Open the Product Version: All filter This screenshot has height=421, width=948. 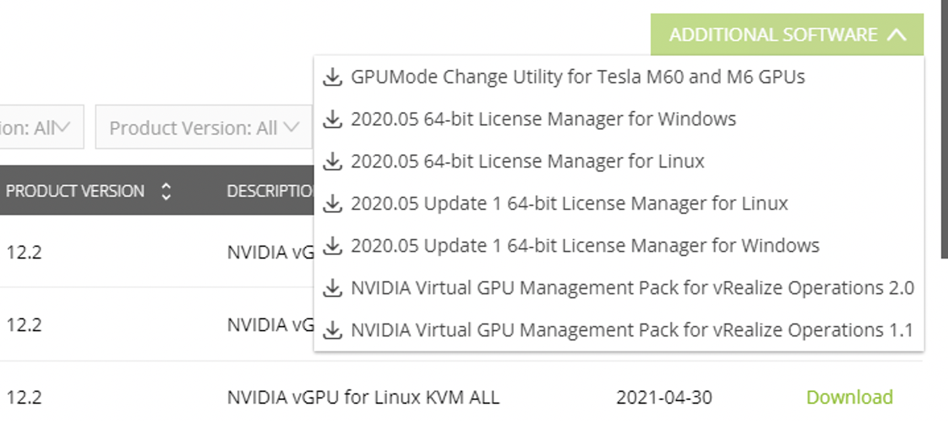click(203, 127)
